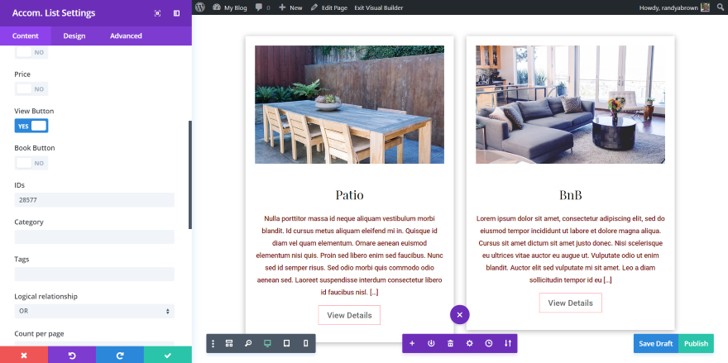Discard changes with red X button
The image size is (728, 363).
pos(24,355)
